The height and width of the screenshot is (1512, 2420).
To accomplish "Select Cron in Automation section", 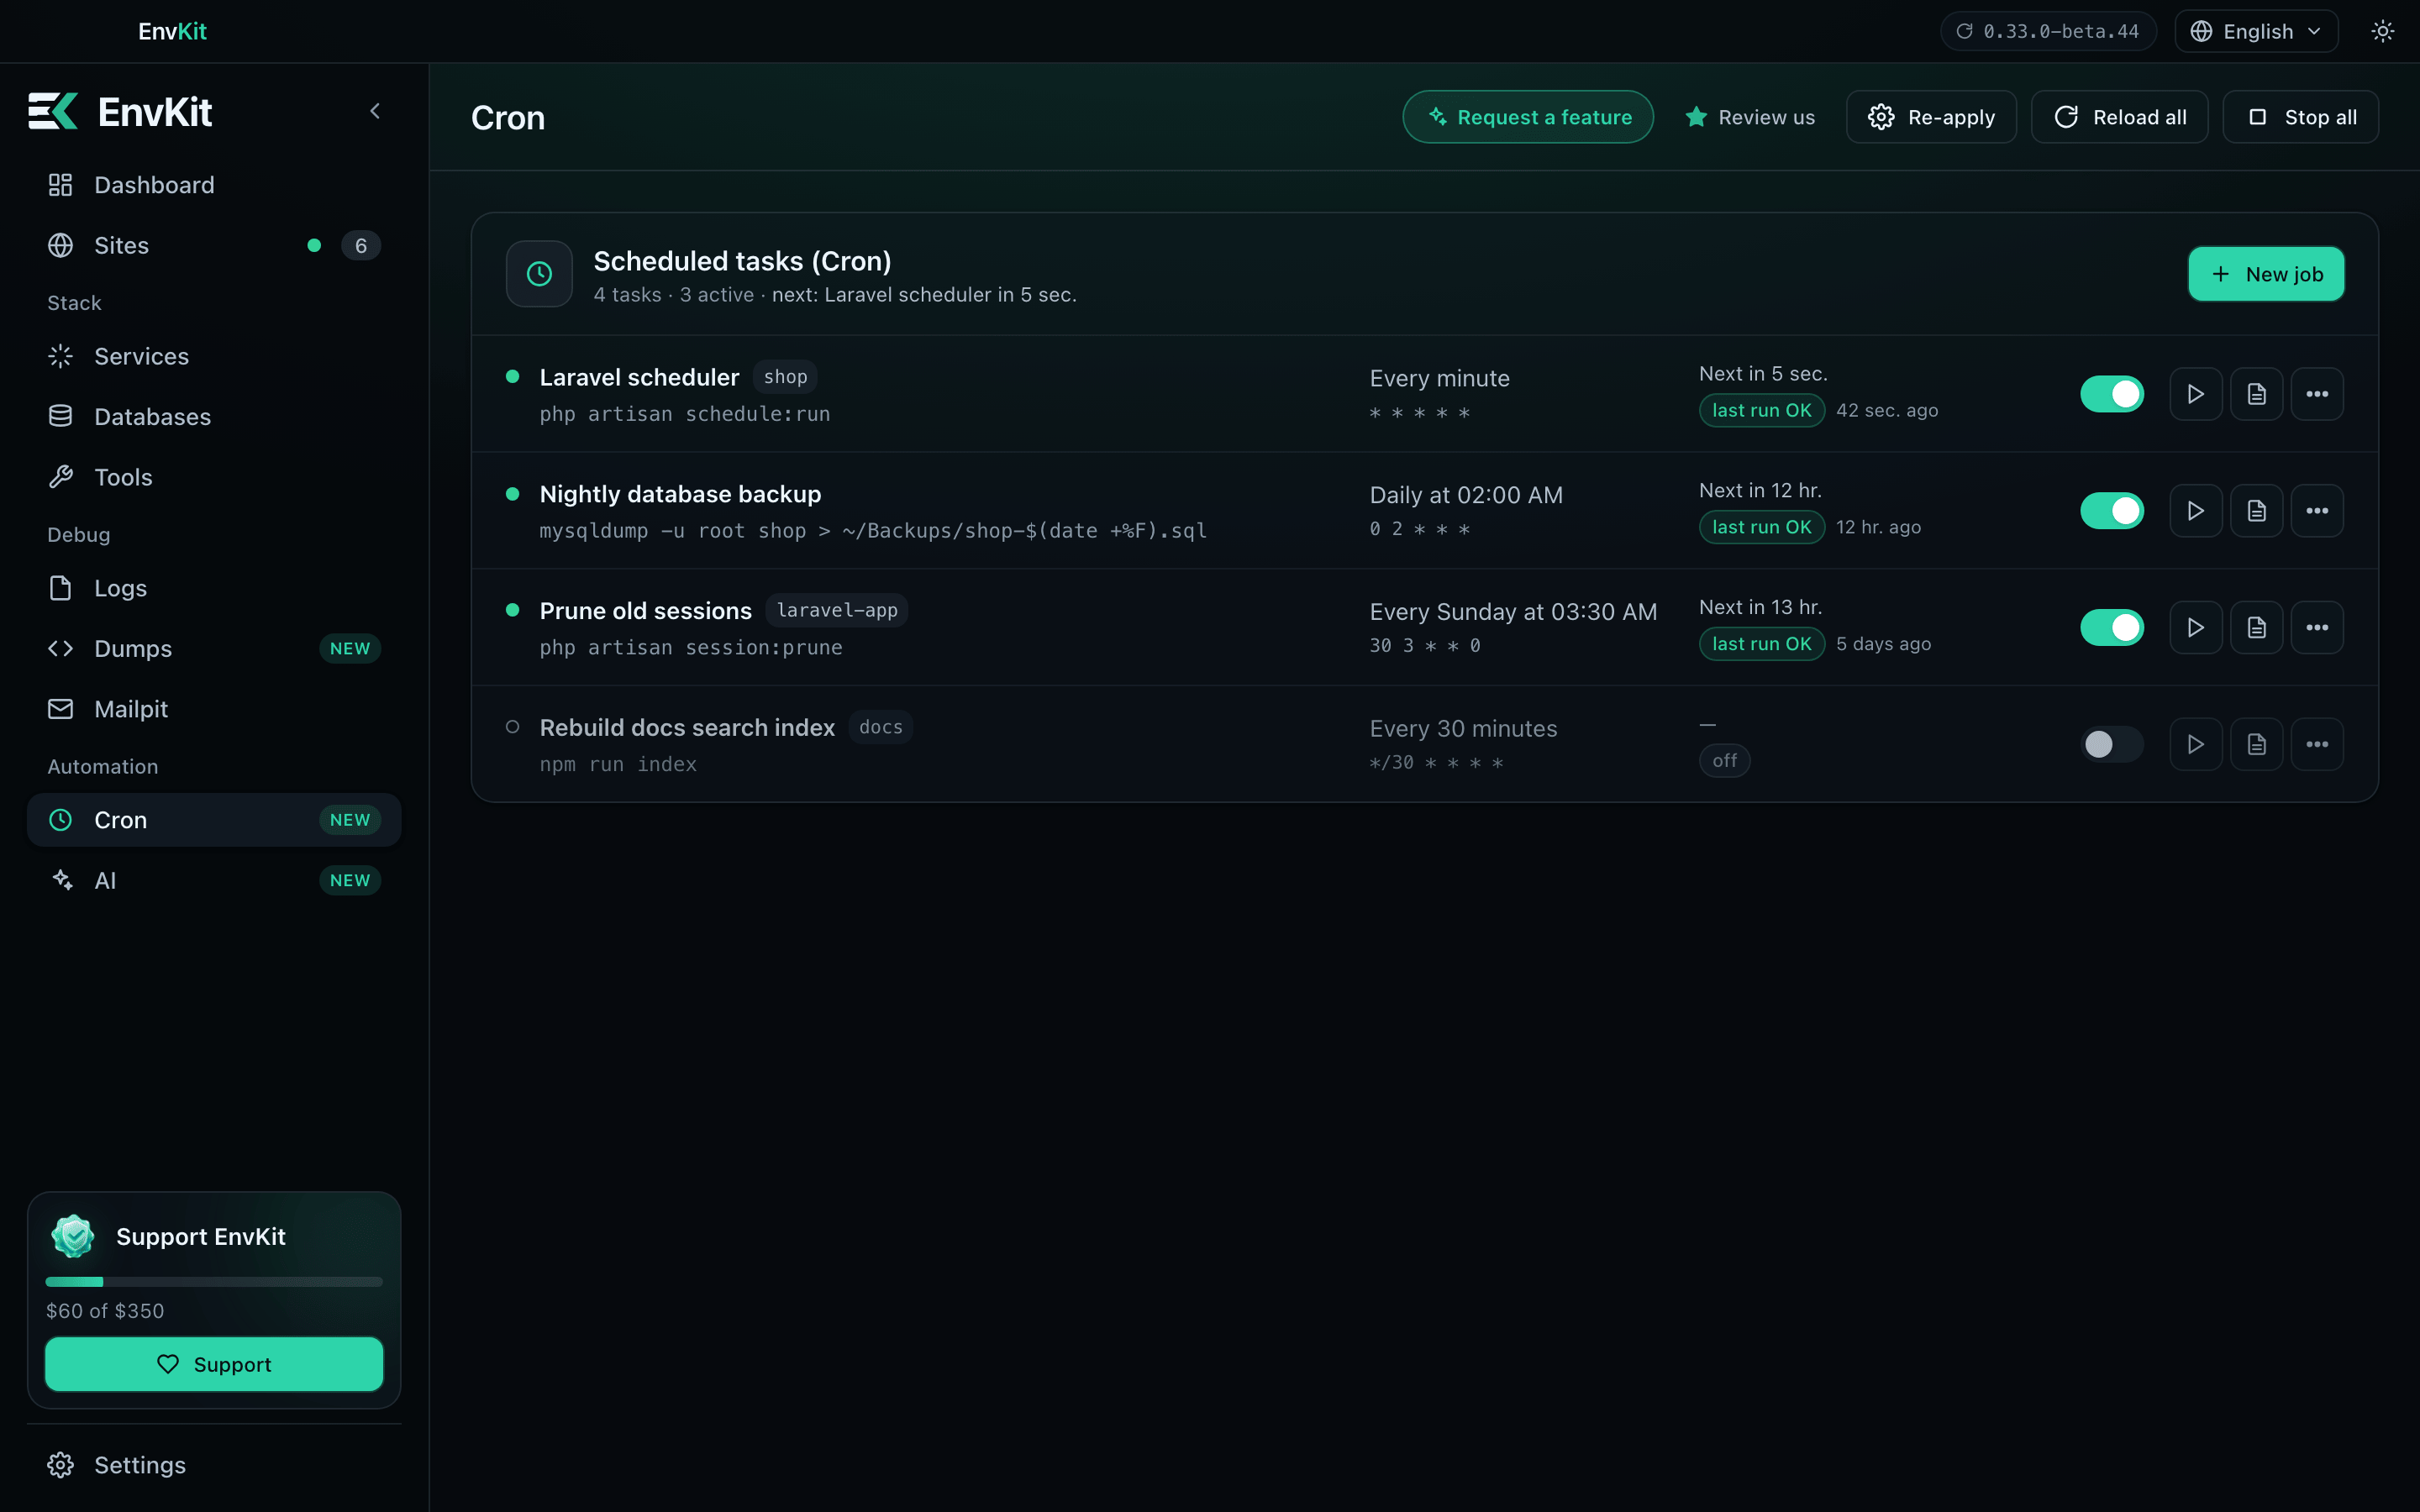I will (214, 820).
